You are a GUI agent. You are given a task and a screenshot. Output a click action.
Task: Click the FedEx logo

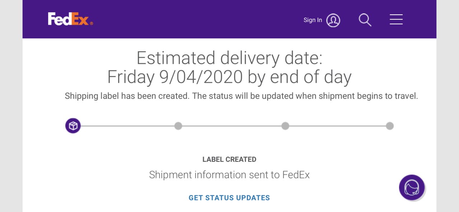click(x=70, y=19)
